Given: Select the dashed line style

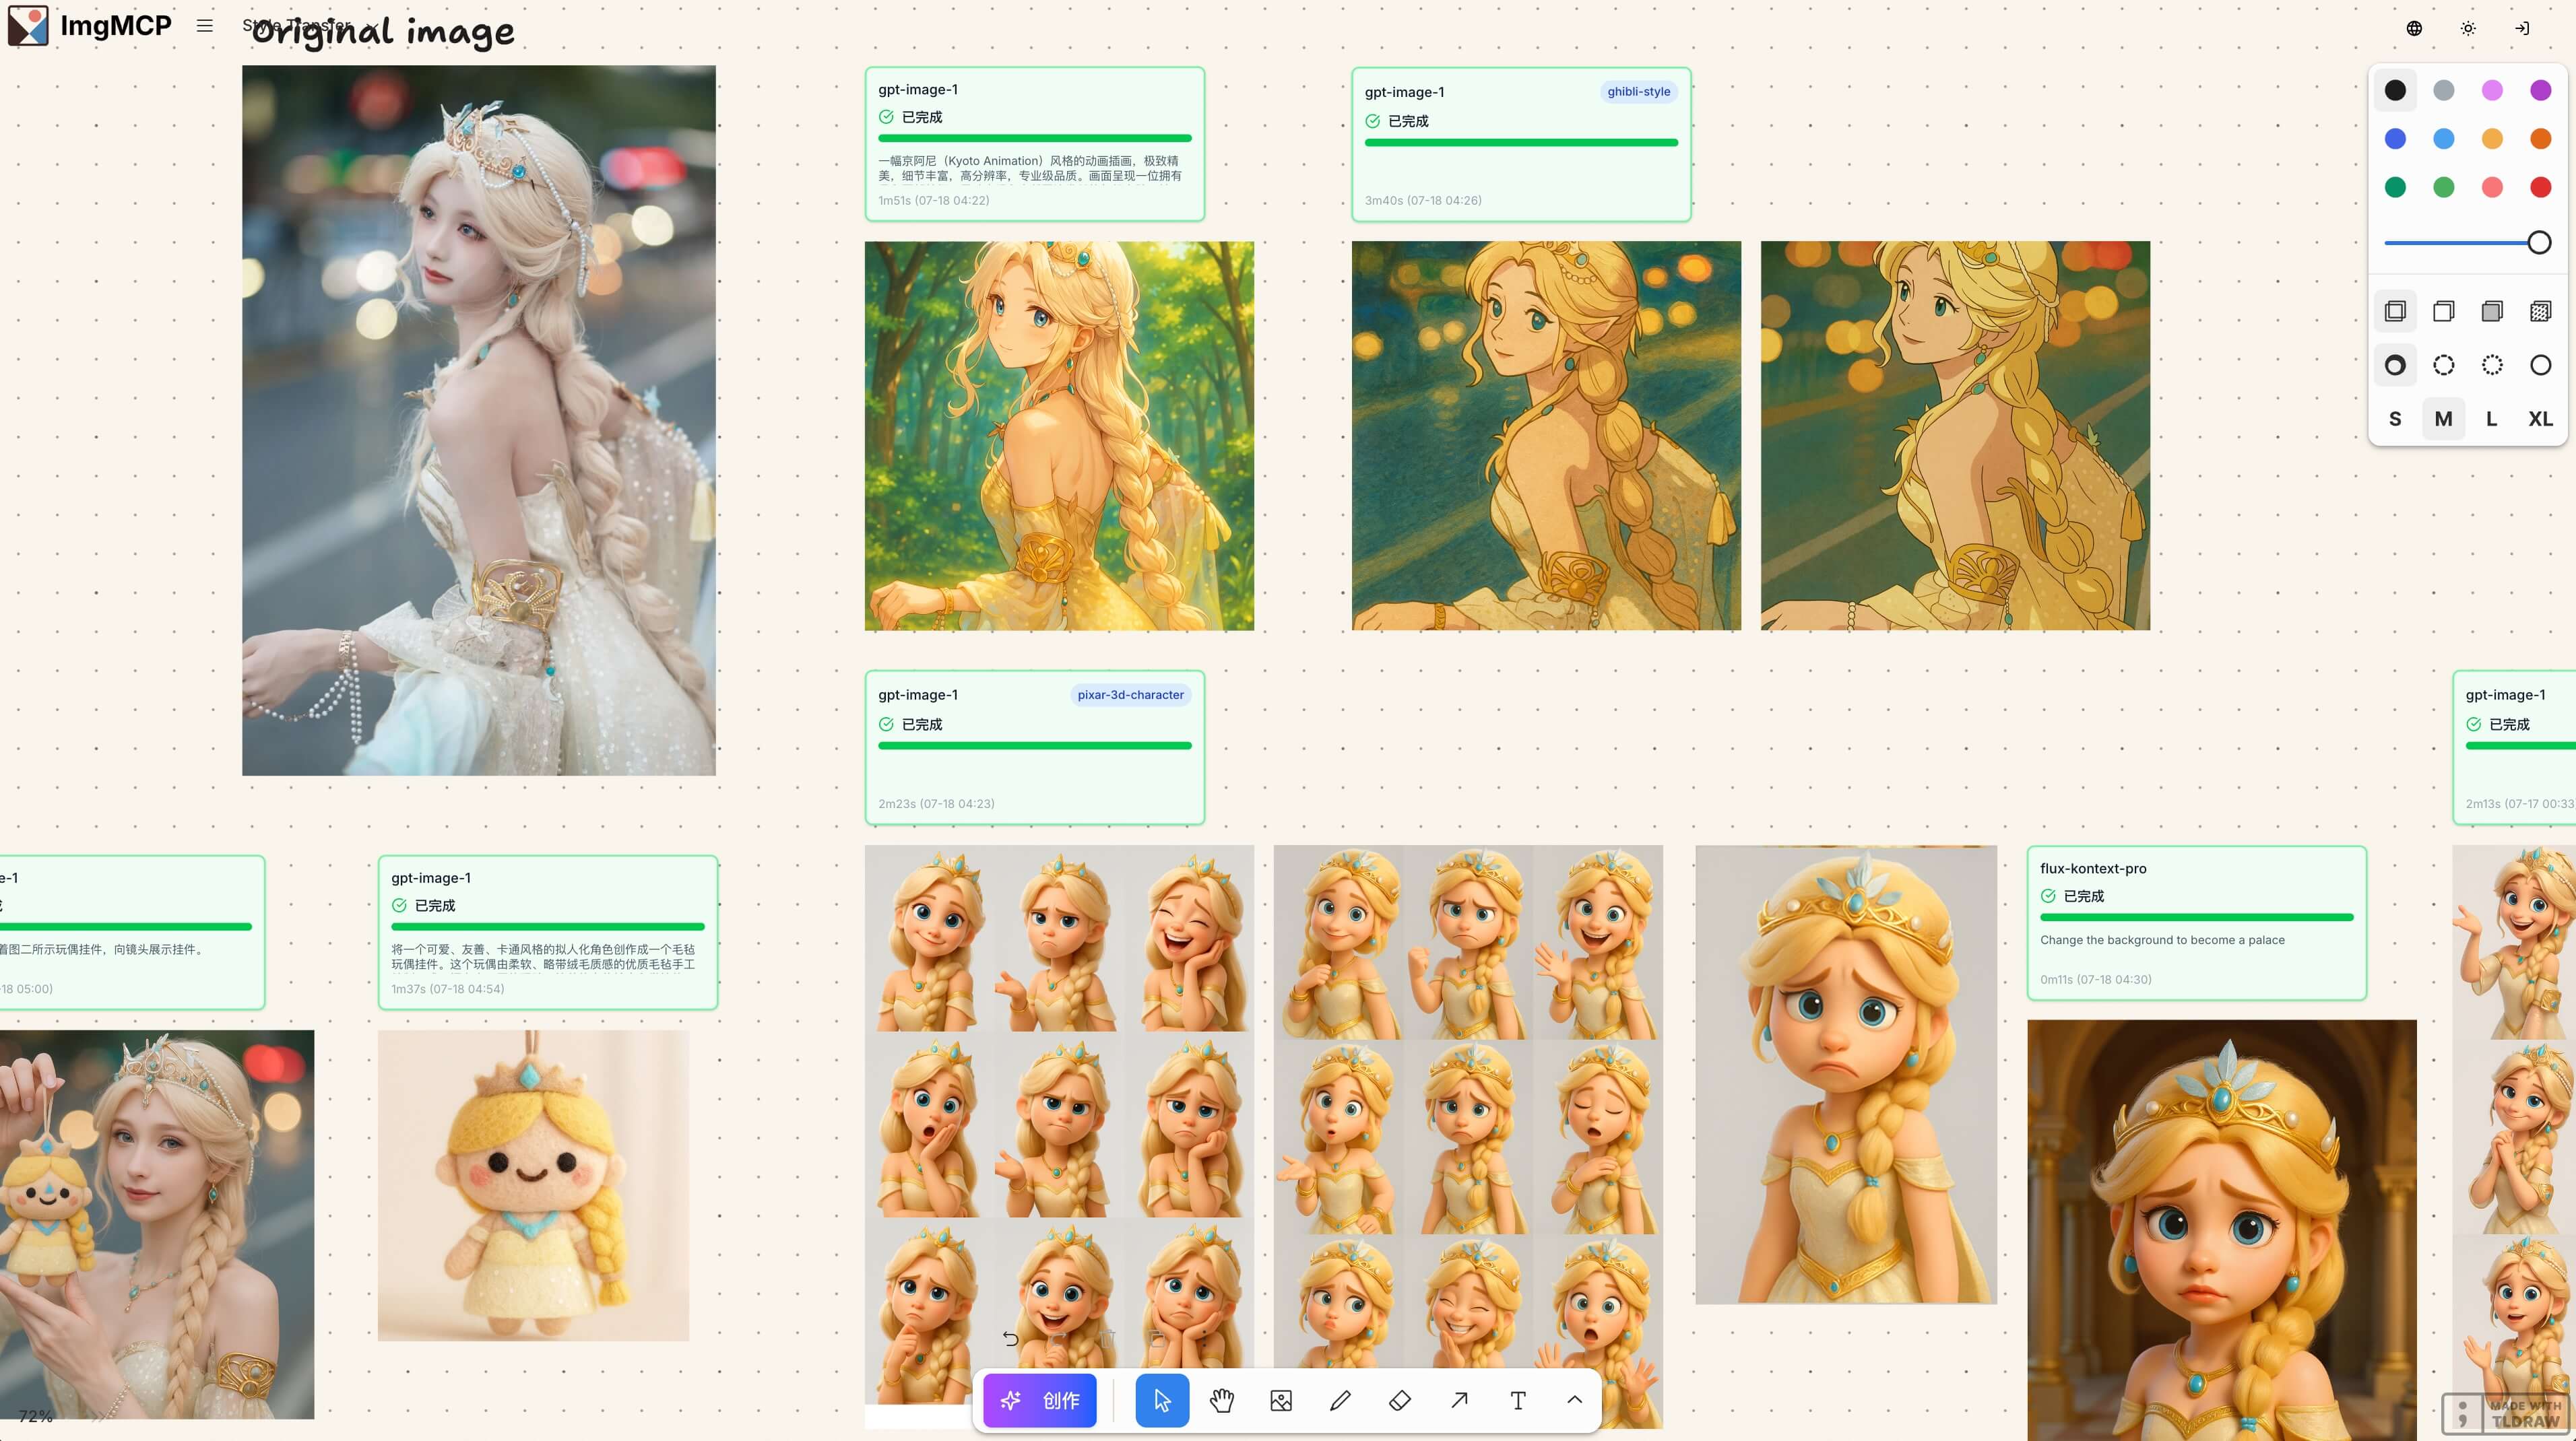Looking at the screenshot, I should click(2443, 365).
